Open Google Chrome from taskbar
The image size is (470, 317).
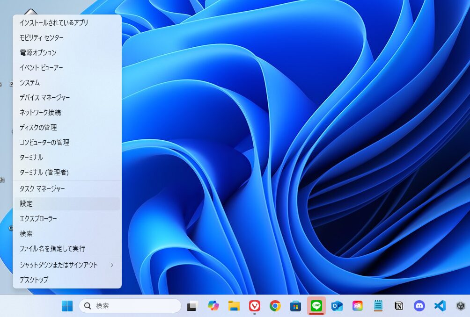[x=275, y=306]
